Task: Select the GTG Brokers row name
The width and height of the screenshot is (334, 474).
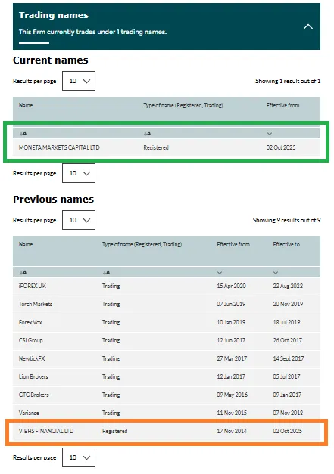Action: 33,395
